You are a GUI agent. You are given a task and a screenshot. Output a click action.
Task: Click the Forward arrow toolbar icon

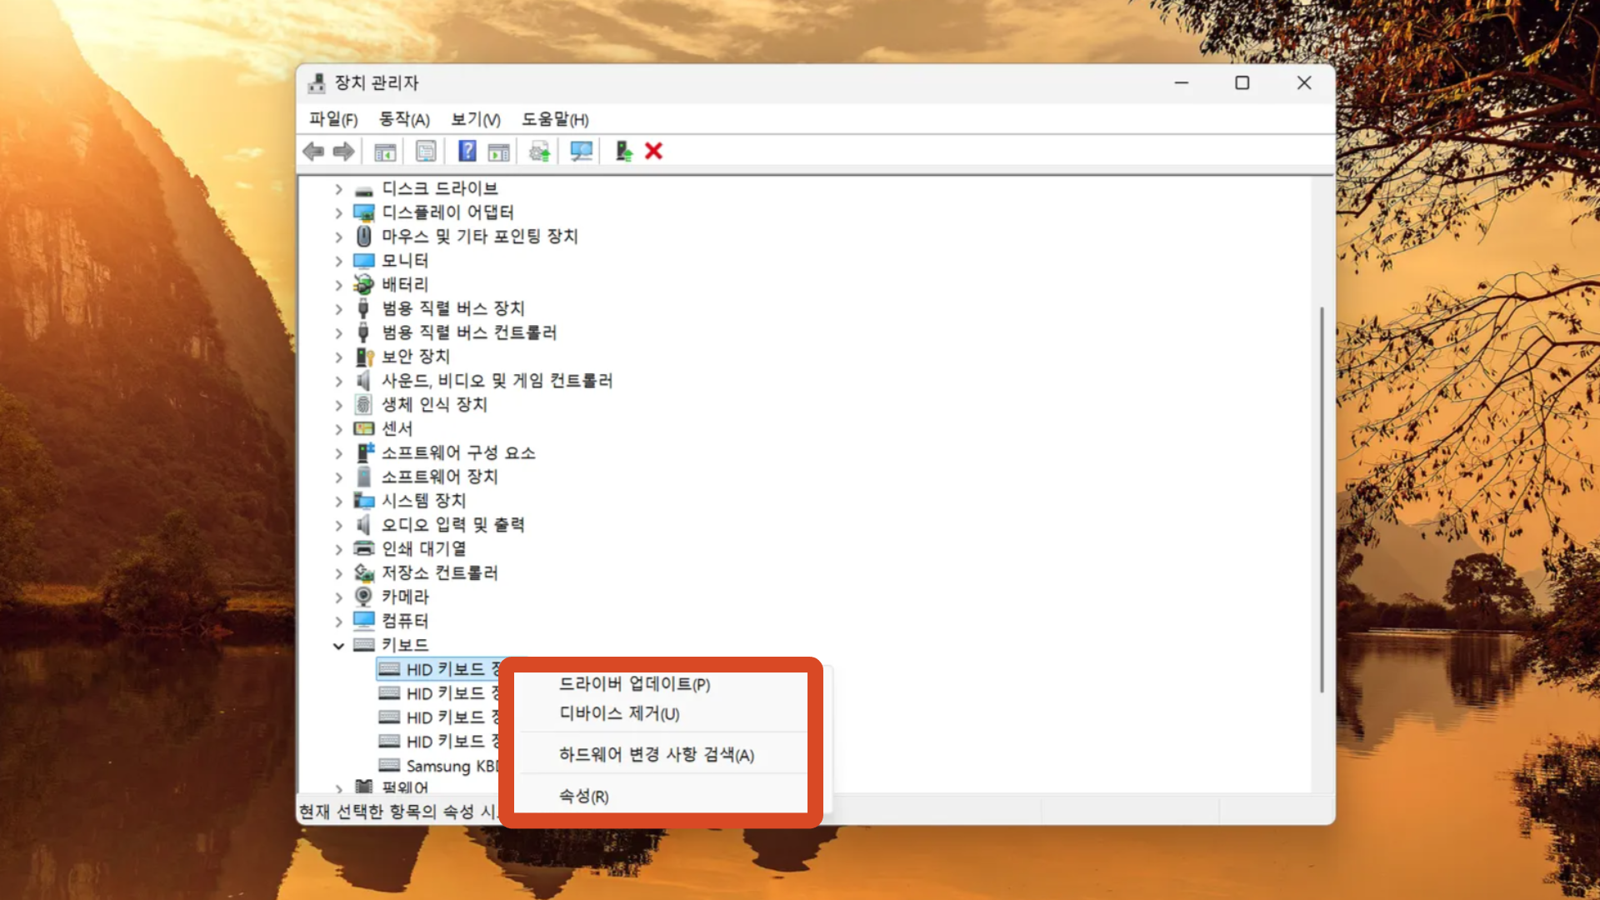(343, 152)
